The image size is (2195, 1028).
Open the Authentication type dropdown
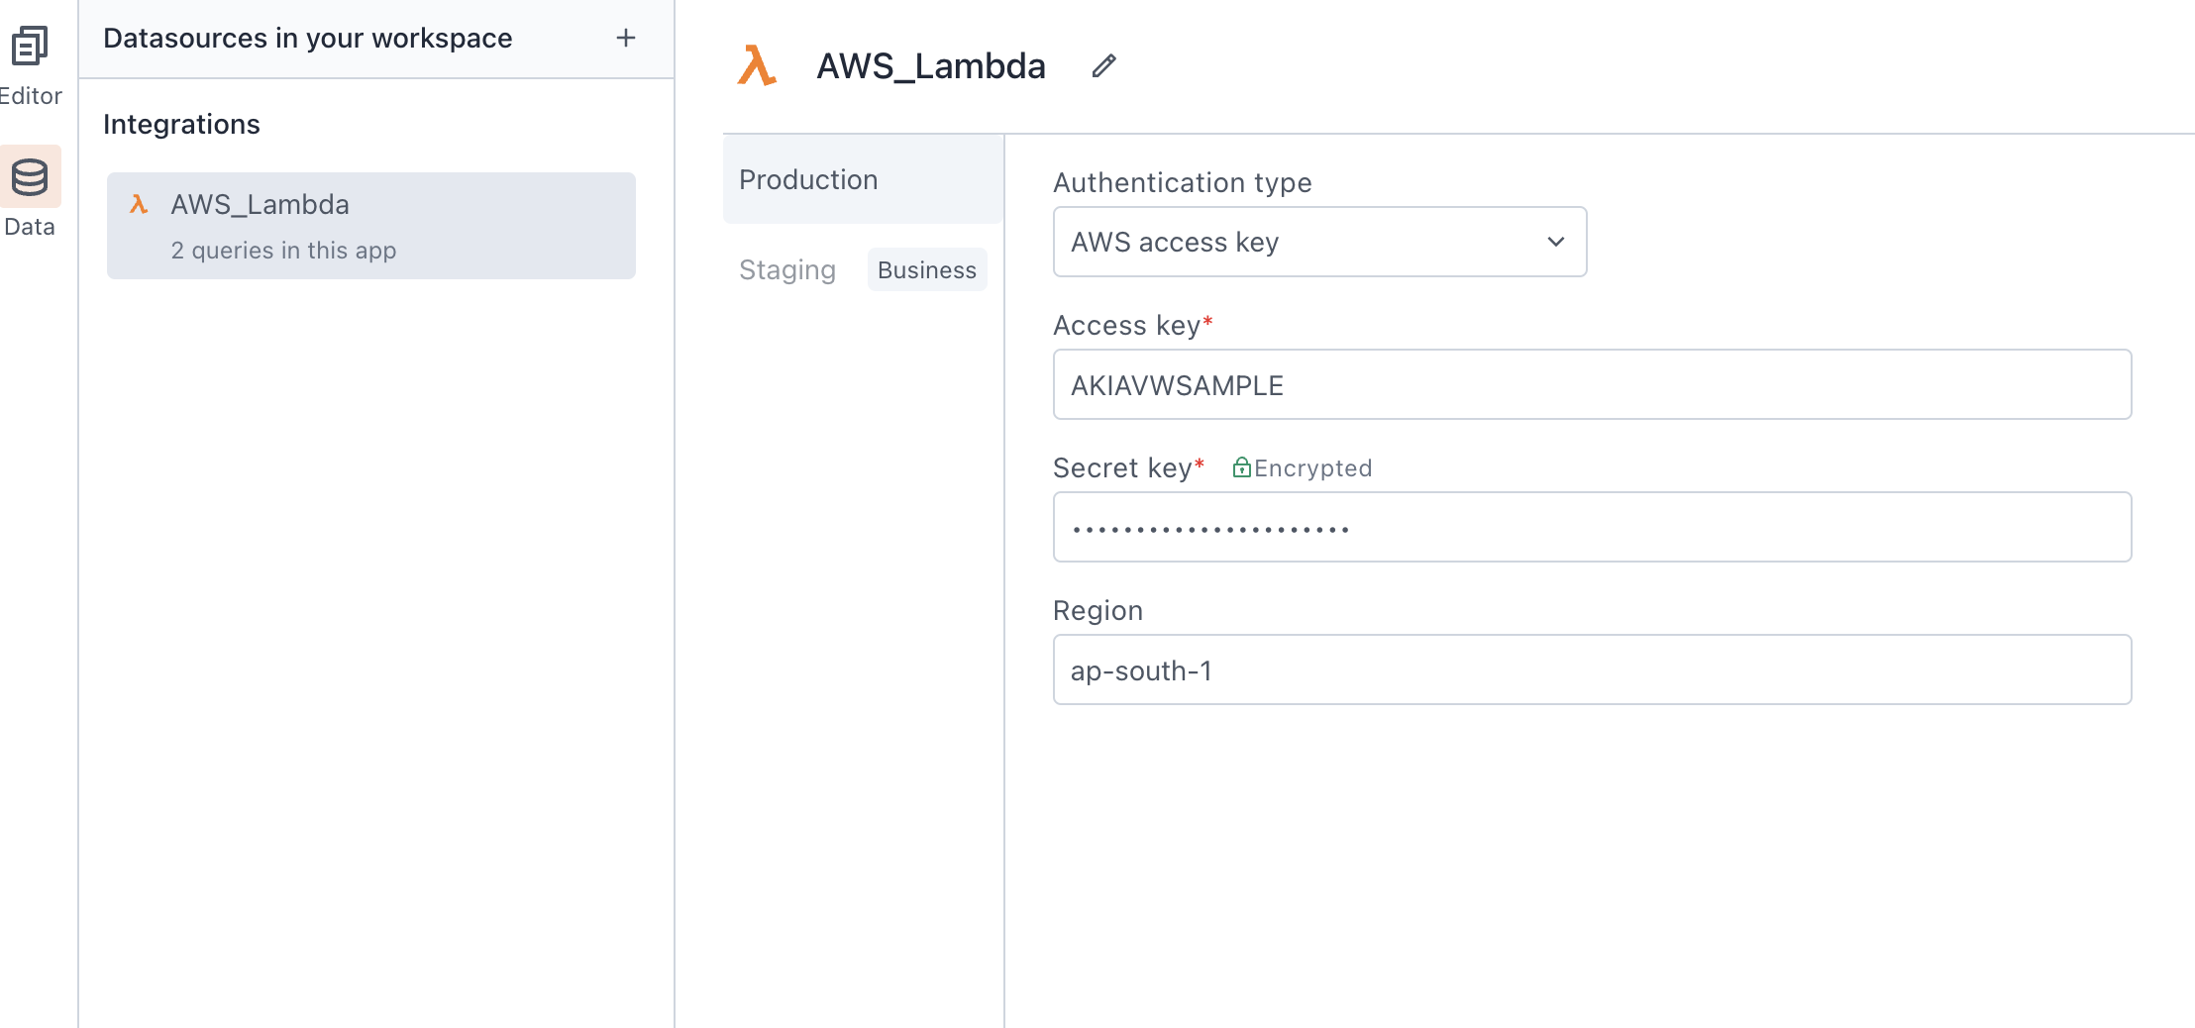[x=1317, y=242]
